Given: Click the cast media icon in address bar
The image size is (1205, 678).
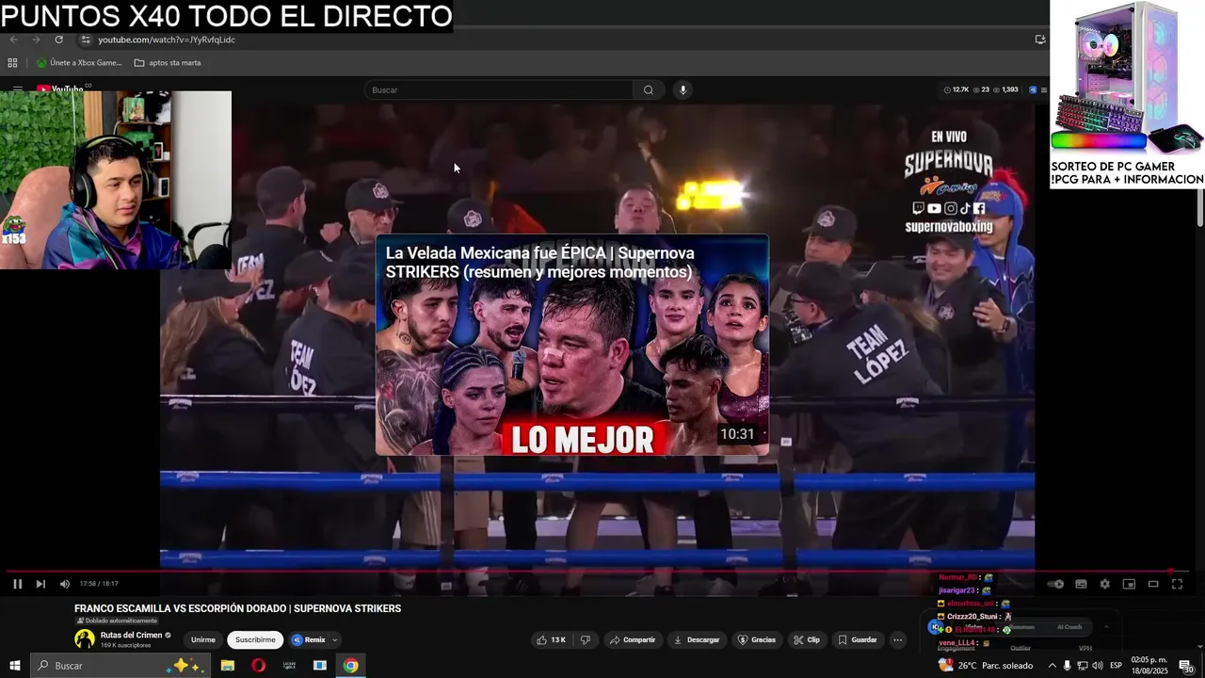Looking at the screenshot, I should [1040, 40].
